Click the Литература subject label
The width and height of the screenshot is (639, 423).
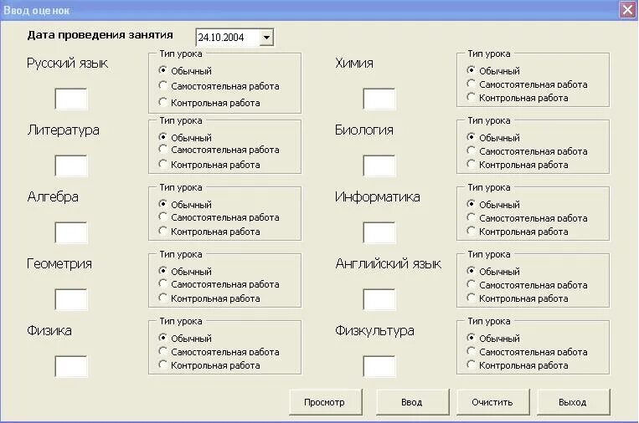coord(64,130)
